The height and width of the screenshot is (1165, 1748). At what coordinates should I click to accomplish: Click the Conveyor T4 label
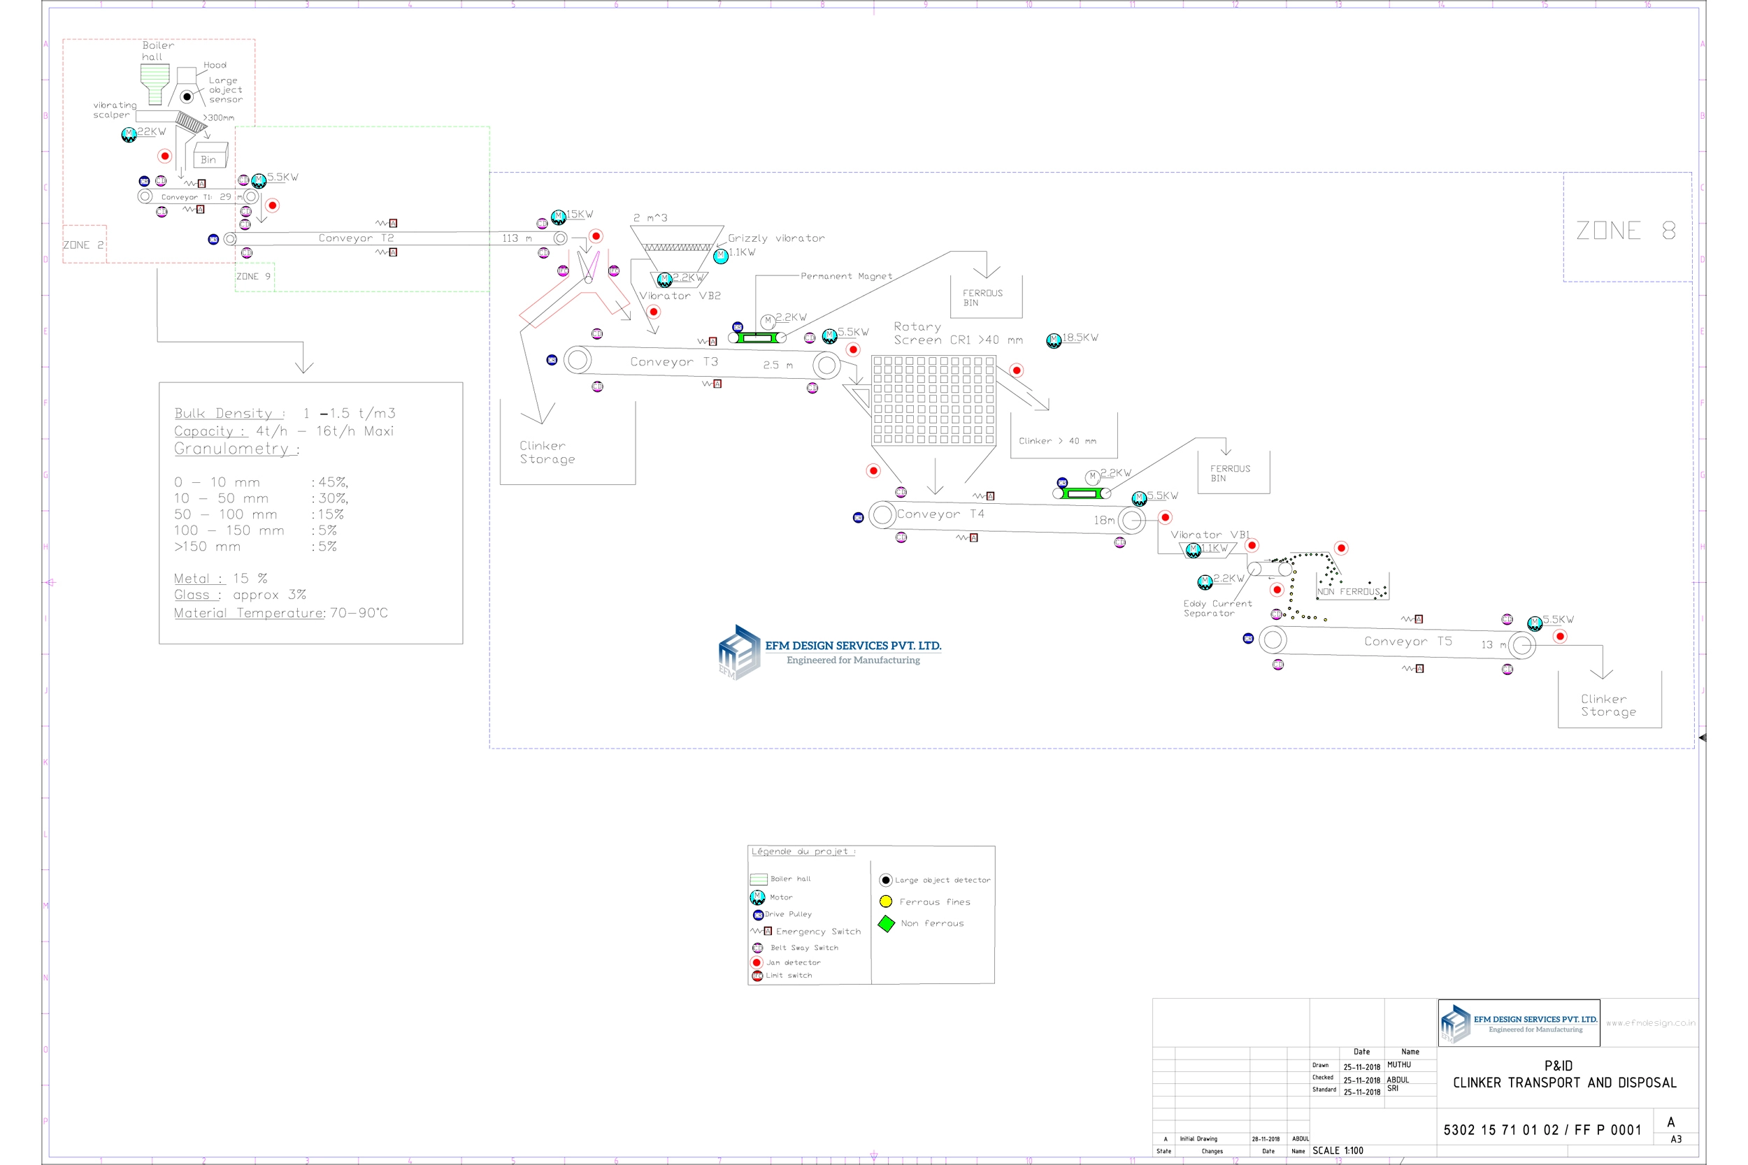pos(940,514)
